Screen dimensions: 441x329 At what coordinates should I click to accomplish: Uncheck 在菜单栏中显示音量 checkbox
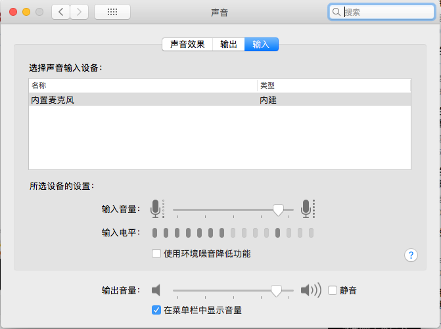coord(156,310)
